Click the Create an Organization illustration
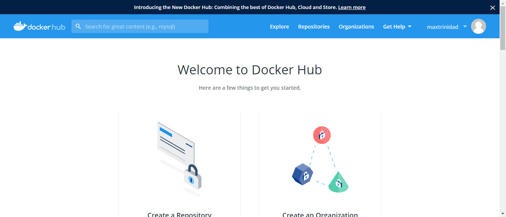506x217 pixels. pyautogui.click(x=320, y=160)
